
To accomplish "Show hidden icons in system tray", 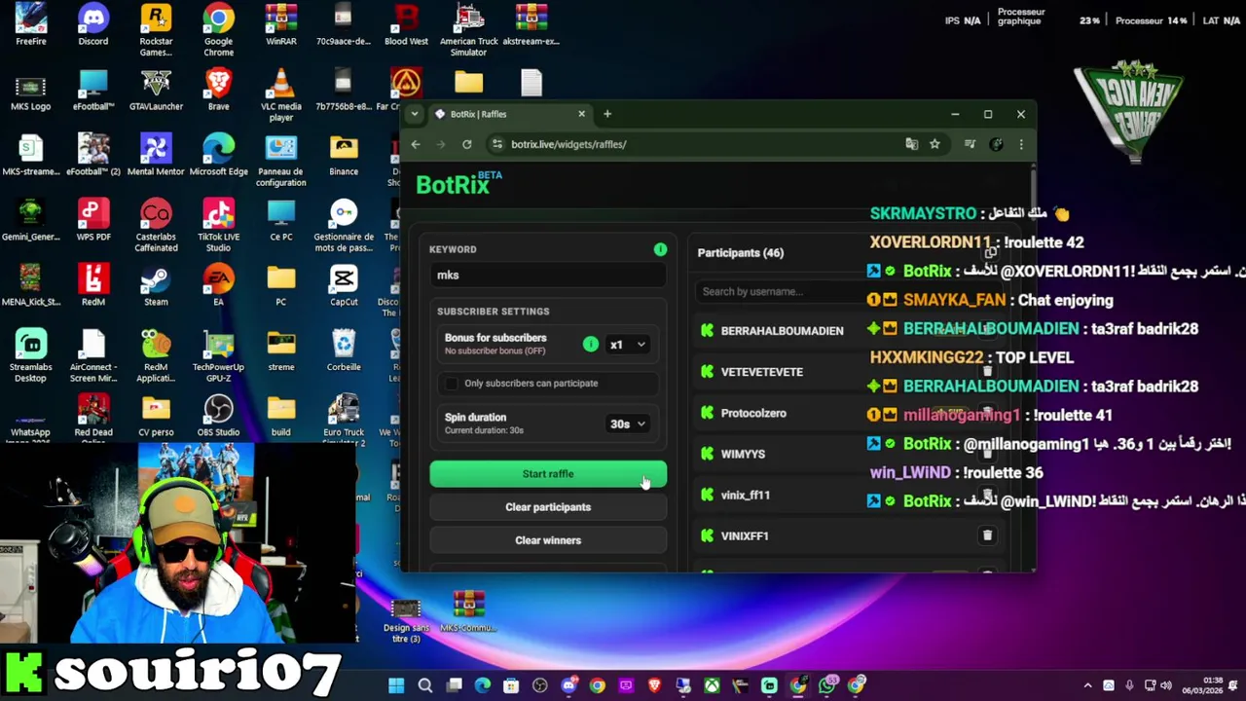I will (x=1087, y=685).
